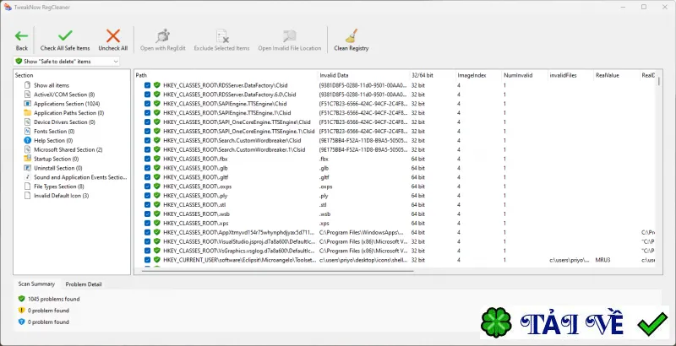Uncheck the HKEY_CLASSES_ROOT\.oxps checkbox
Image resolution: width=676 pixels, height=346 pixels.
pyautogui.click(x=147, y=187)
